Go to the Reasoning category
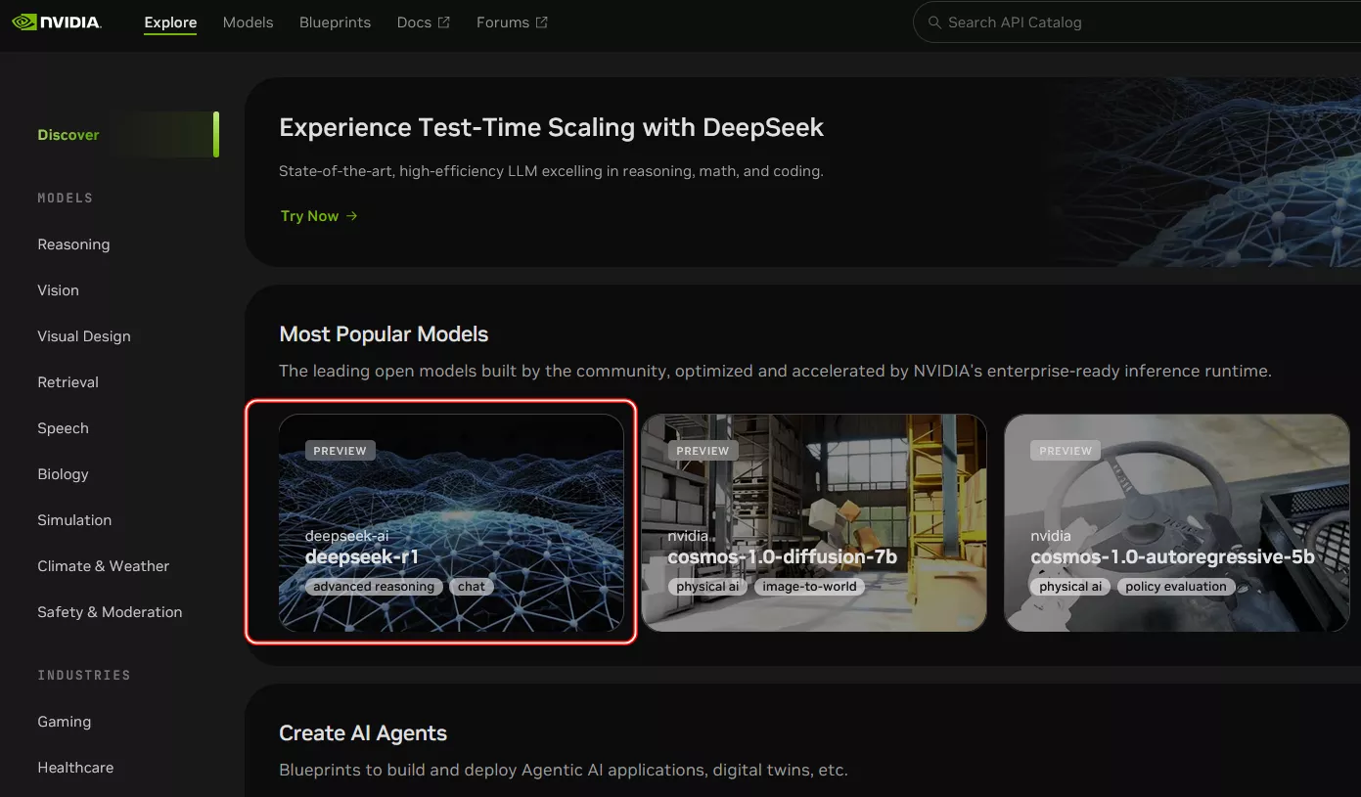Screen dimensions: 1361x797 (73, 244)
